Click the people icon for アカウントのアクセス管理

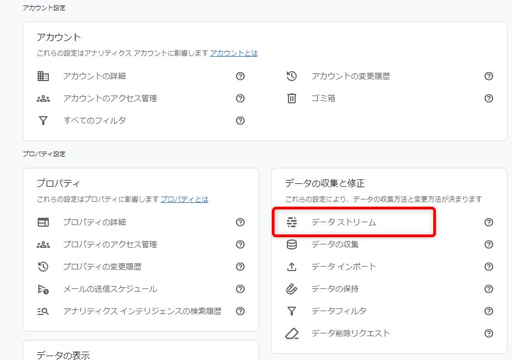[x=43, y=98]
